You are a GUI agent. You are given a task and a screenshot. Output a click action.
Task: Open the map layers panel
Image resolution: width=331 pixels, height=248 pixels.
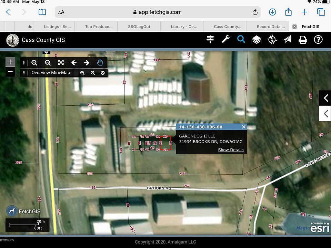click(x=256, y=40)
